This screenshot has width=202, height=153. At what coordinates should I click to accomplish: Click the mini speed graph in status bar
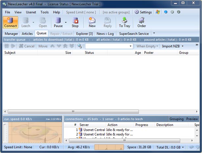tap(109, 147)
